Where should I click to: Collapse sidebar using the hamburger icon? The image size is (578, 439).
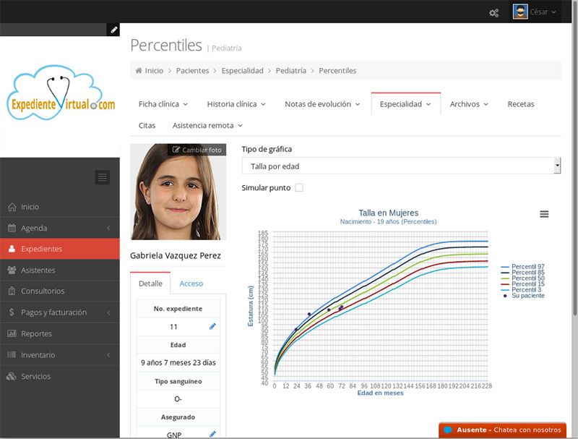(102, 177)
